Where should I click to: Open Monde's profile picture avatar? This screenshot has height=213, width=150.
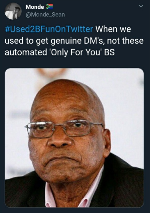(13, 11)
